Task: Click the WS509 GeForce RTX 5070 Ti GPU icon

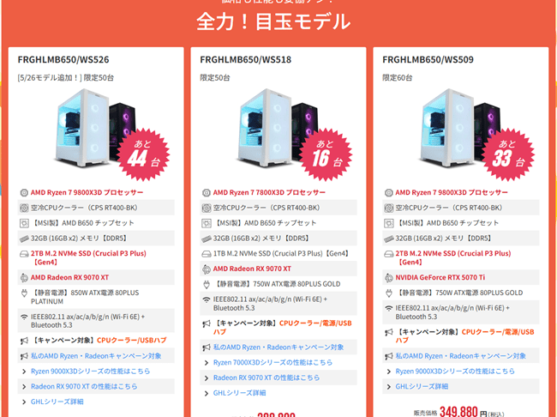Action: coord(389,277)
